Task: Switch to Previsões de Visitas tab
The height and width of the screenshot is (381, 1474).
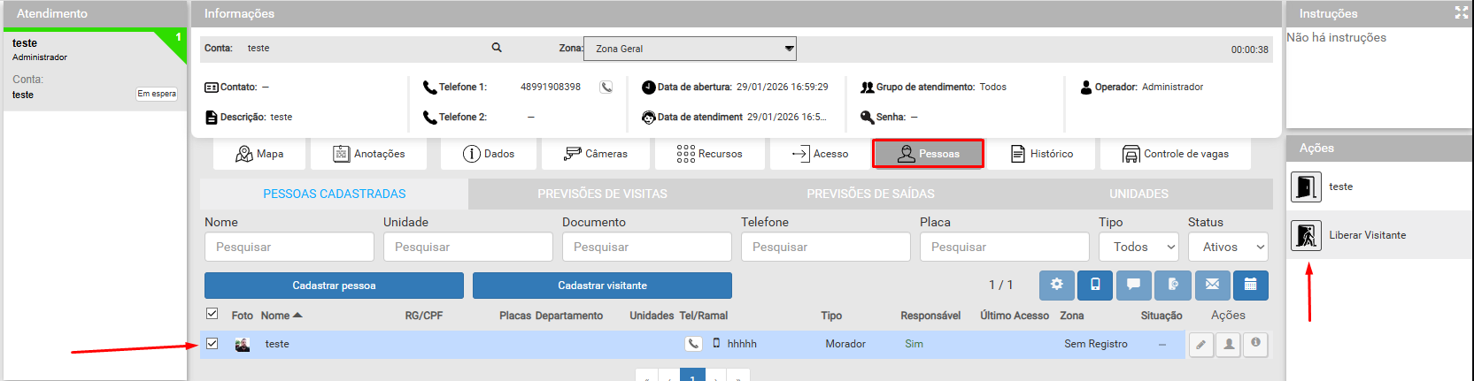Action: [x=602, y=194]
